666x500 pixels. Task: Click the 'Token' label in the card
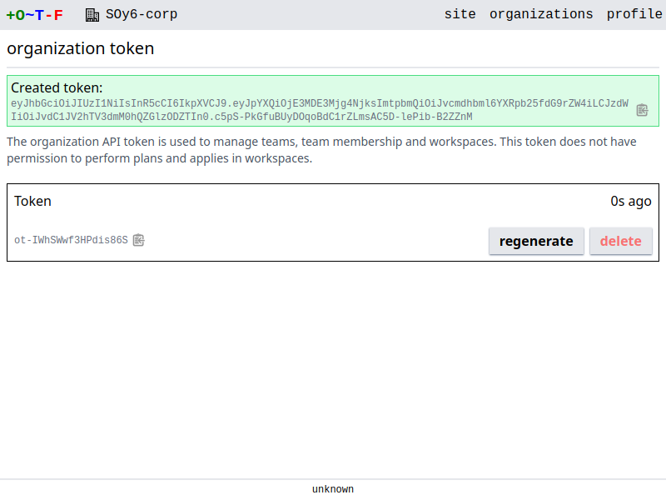32,201
